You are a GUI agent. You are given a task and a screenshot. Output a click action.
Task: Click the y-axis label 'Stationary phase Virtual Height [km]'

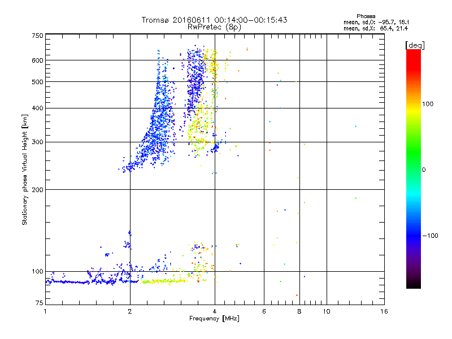(x=25, y=169)
